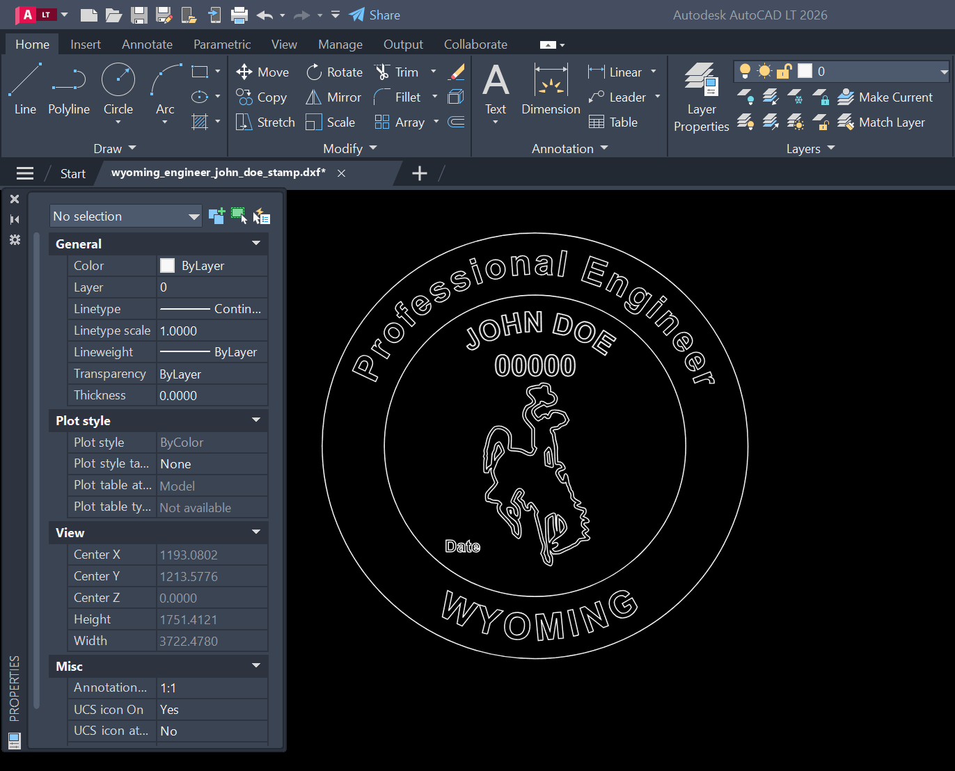Start the Copy command
This screenshot has width=955, height=771.
point(261,97)
